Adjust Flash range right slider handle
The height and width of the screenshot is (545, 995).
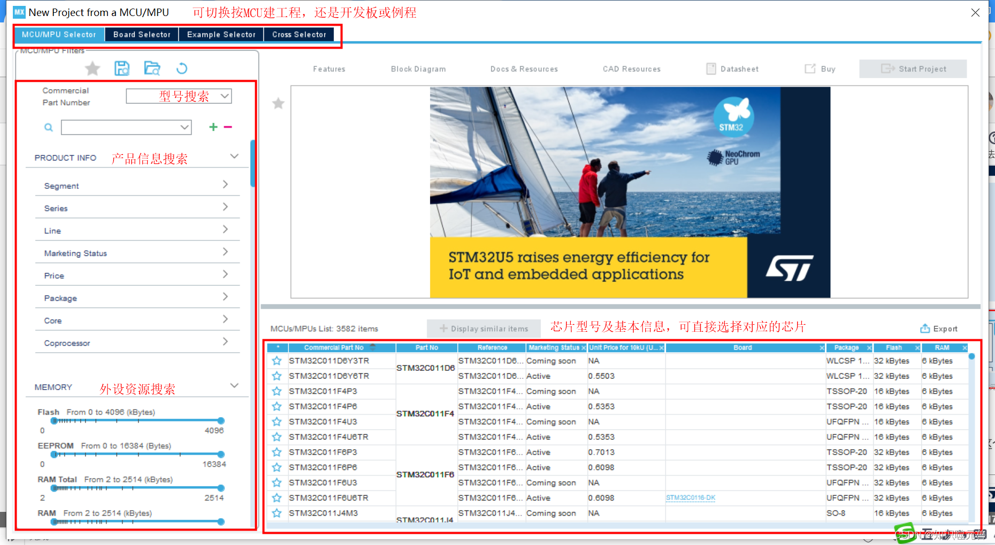[221, 421]
